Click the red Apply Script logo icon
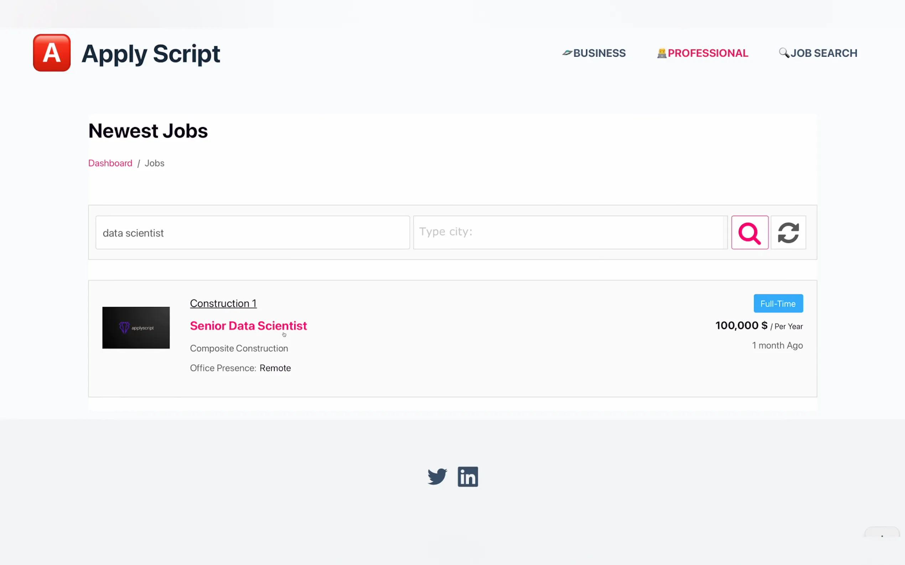 [x=52, y=53]
